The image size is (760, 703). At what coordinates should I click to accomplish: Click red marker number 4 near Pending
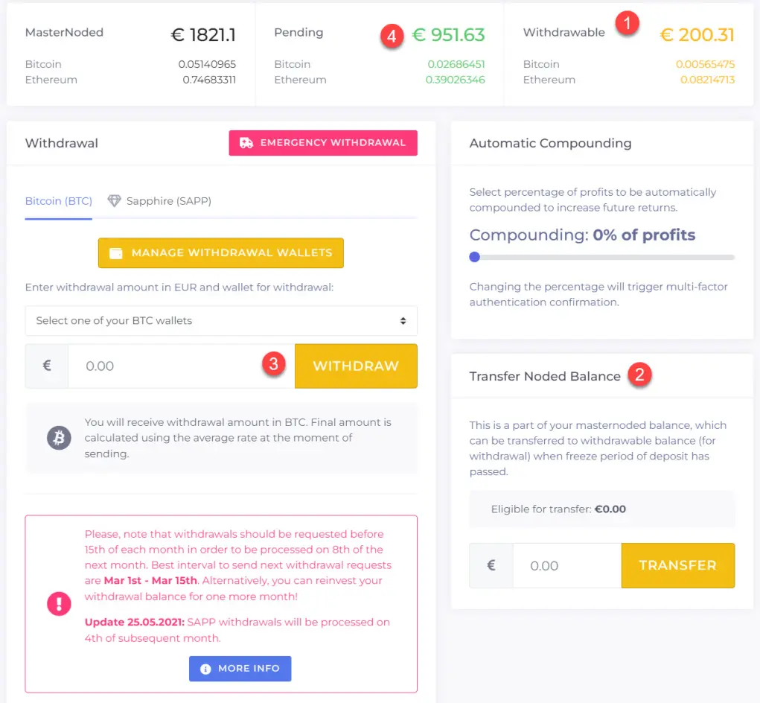click(392, 36)
